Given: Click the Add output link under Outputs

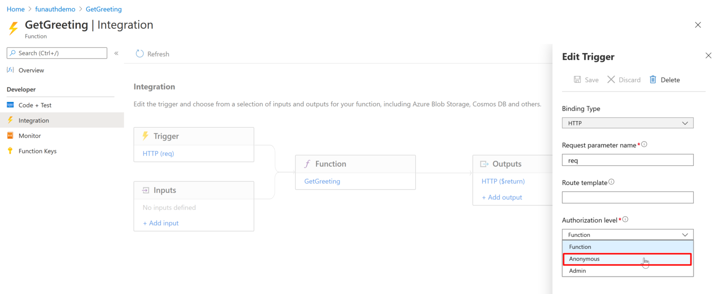Looking at the screenshot, I should (x=502, y=197).
